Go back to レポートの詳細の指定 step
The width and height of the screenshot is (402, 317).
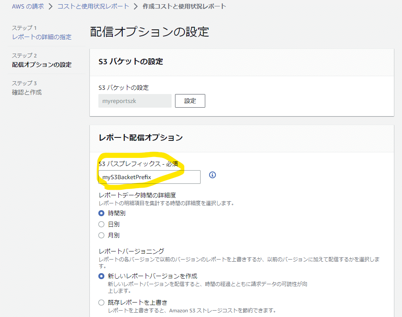(x=42, y=37)
